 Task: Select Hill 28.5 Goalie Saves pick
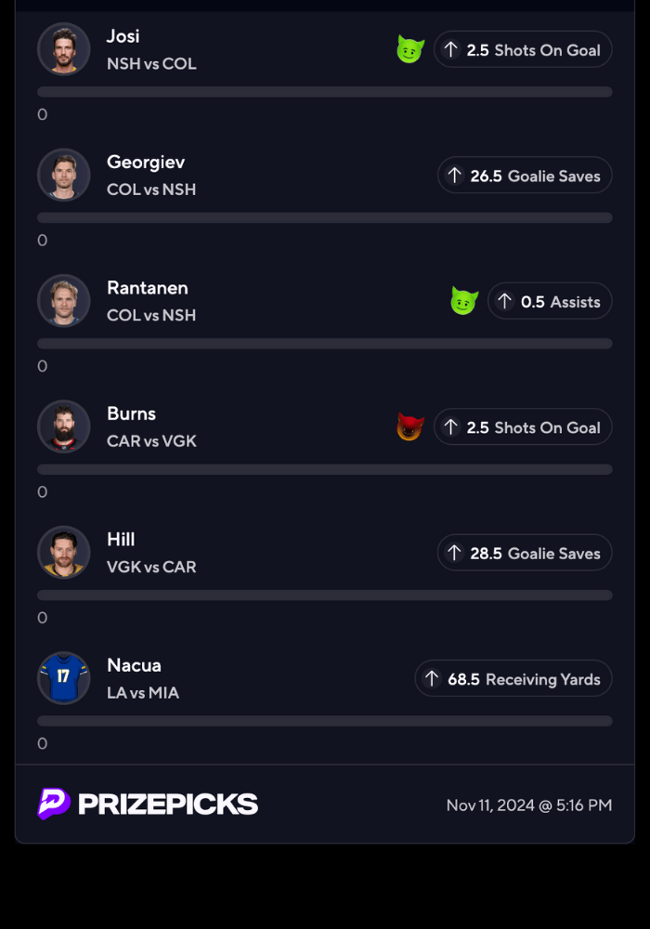[525, 553]
